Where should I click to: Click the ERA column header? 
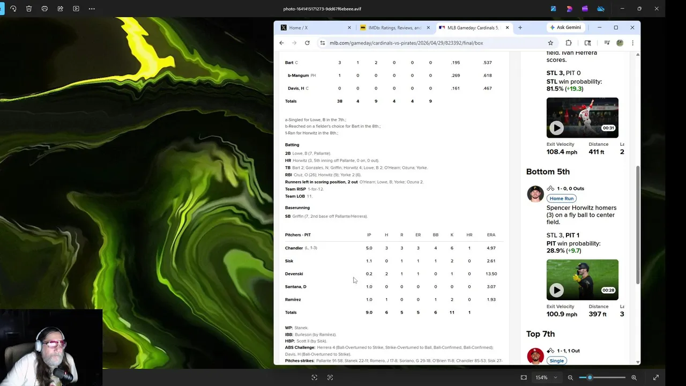491,235
